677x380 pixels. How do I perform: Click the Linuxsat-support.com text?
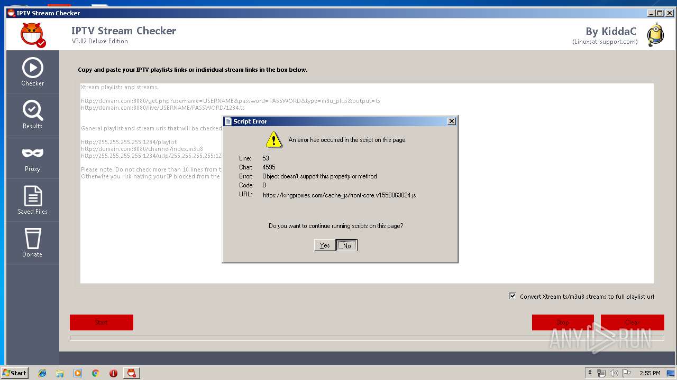coord(605,42)
